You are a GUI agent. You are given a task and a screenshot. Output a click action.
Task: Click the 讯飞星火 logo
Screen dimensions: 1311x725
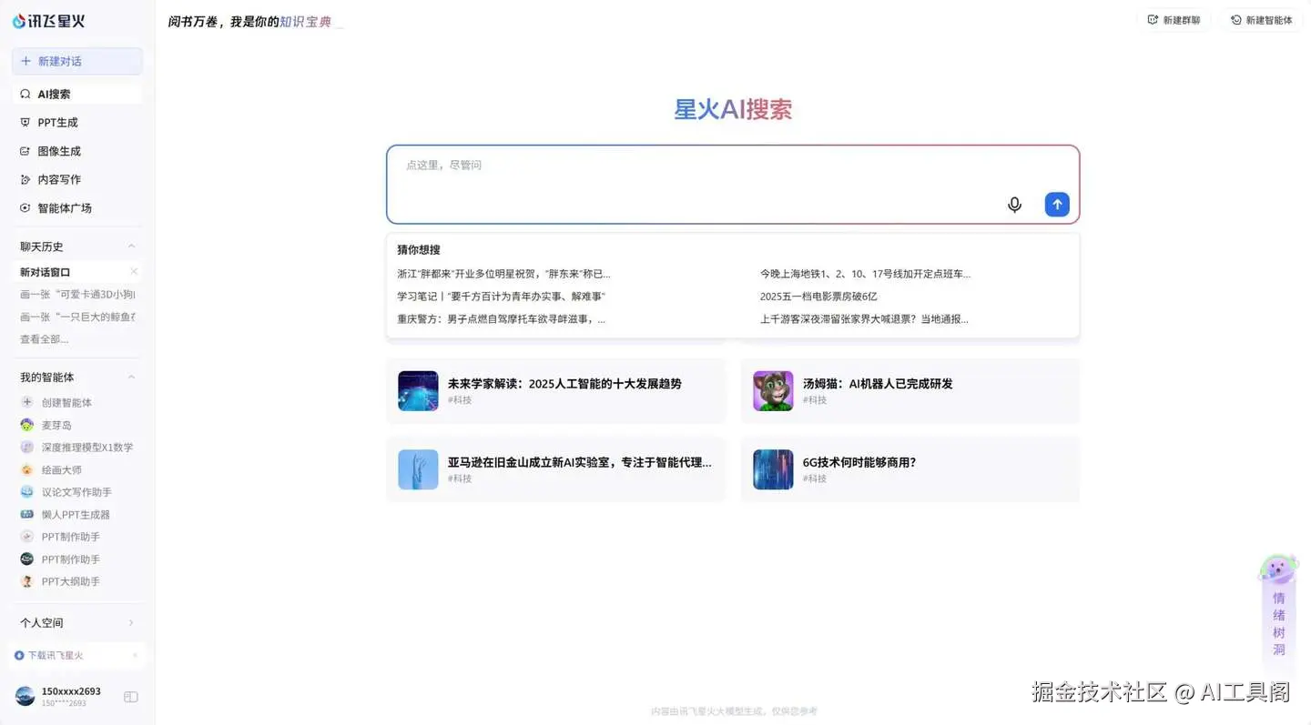coord(48,21)
